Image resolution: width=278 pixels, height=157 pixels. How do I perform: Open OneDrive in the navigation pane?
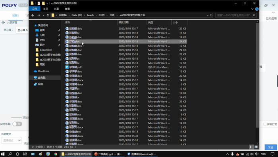43,71
